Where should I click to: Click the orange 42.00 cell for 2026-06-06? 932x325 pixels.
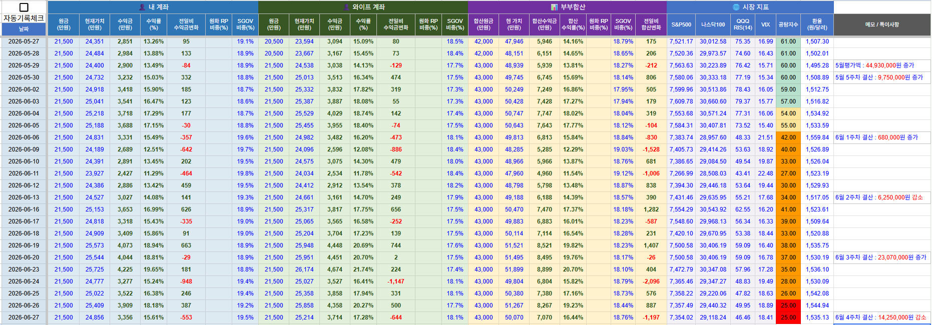788,137
